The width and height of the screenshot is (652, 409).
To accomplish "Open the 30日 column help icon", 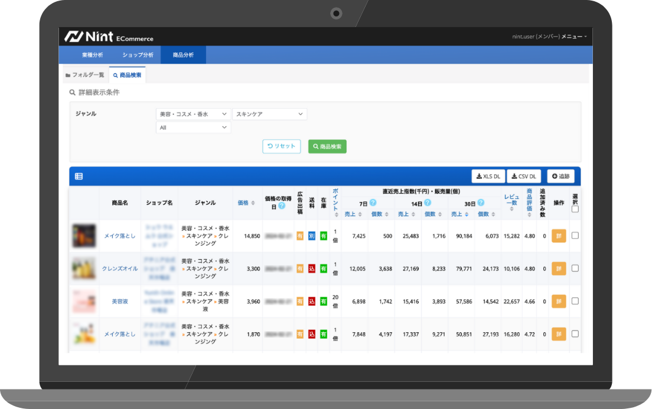I will (x=481, y=202).
